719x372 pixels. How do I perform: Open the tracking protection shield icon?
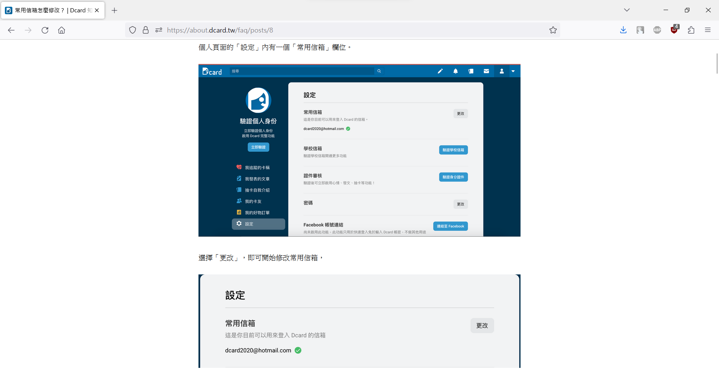pyautogui.click(x=133, y=30)
